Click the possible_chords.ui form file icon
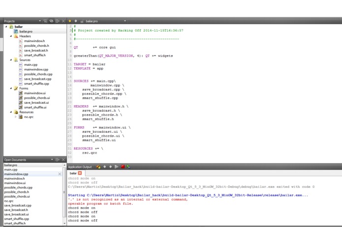The height and width of the screenshot is (243, 342). (x=21, y=98)
